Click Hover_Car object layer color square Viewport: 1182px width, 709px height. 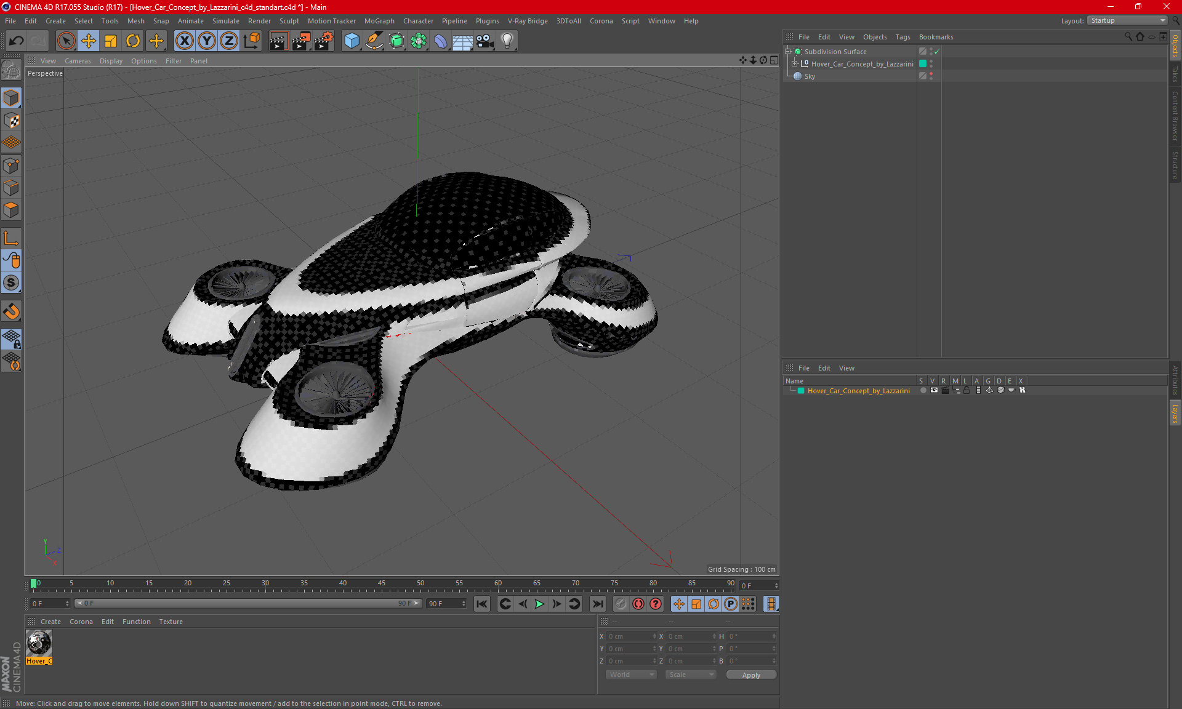click(923, 63)
